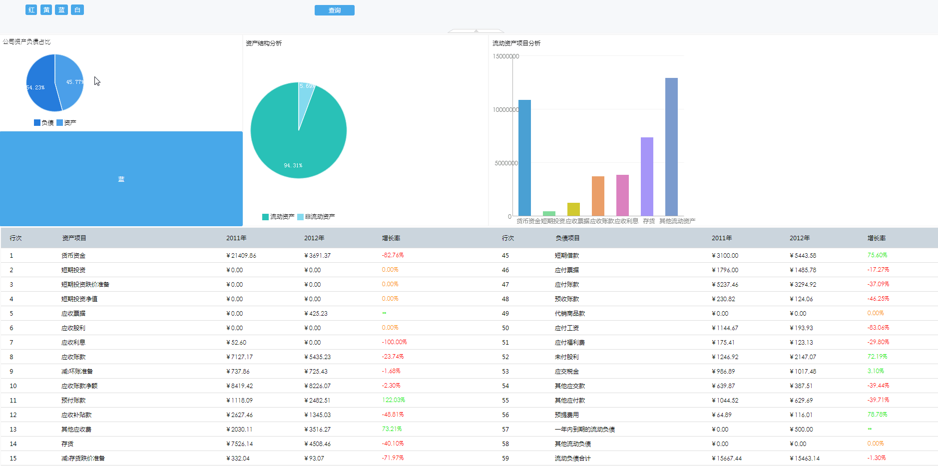Click the 查询 query button
This screenshot has width=938, height=466.
pos(335,10)
